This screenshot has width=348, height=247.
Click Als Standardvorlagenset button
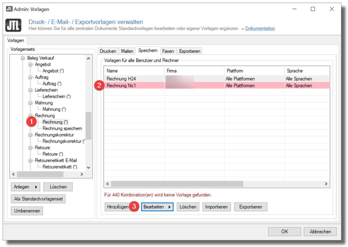[x=38, y=199]
